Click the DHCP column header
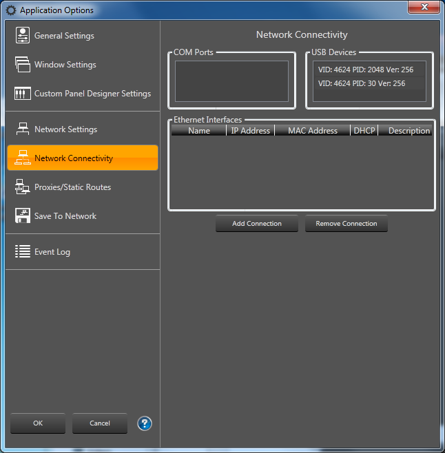 pos(364,131)
